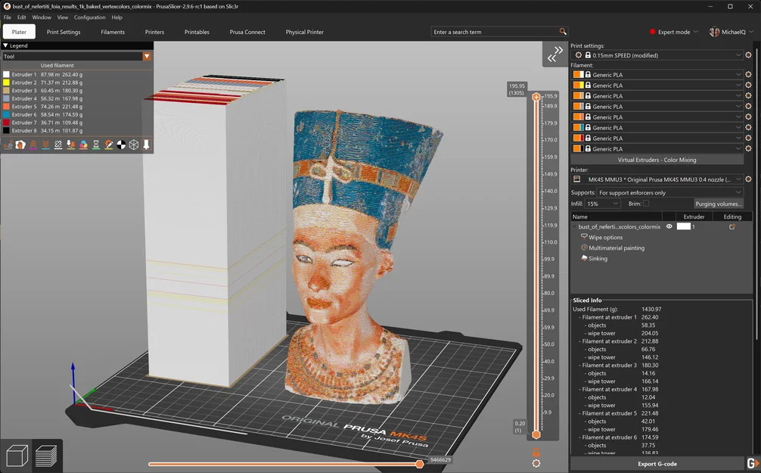The image size is (761, 473).
Task: Click the 'Used Filament (g):' row
Action: pos(617,309)
